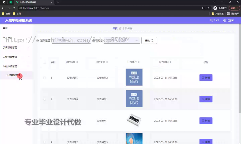The height and width of the screenshot is (144, 241).
Task: Click 退出登录 to log out
Action: click(228, 20)
